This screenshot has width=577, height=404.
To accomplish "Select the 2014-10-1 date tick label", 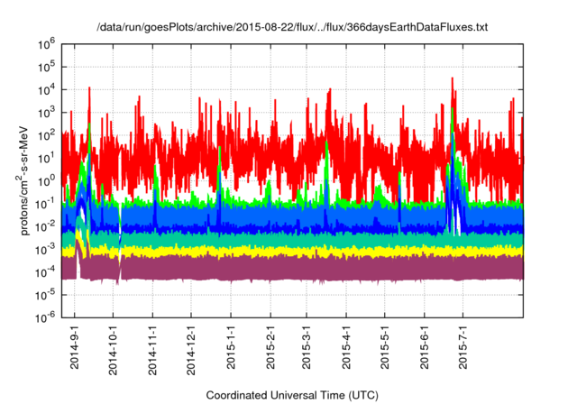I will pyautogui.click(x=113, y=351).
